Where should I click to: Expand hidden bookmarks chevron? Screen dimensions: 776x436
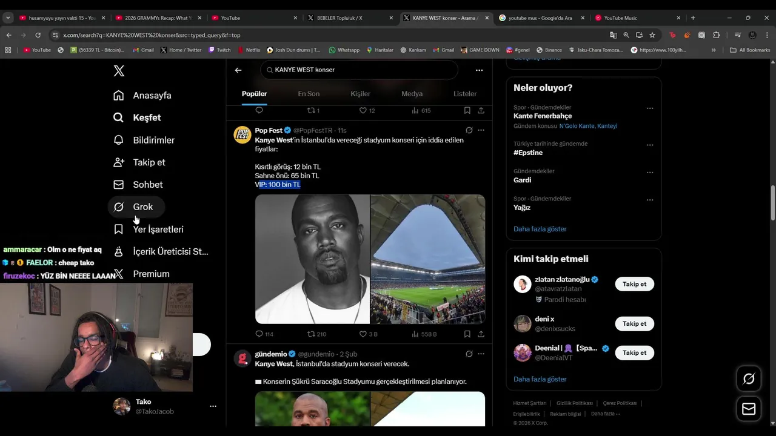coord(714,50)
